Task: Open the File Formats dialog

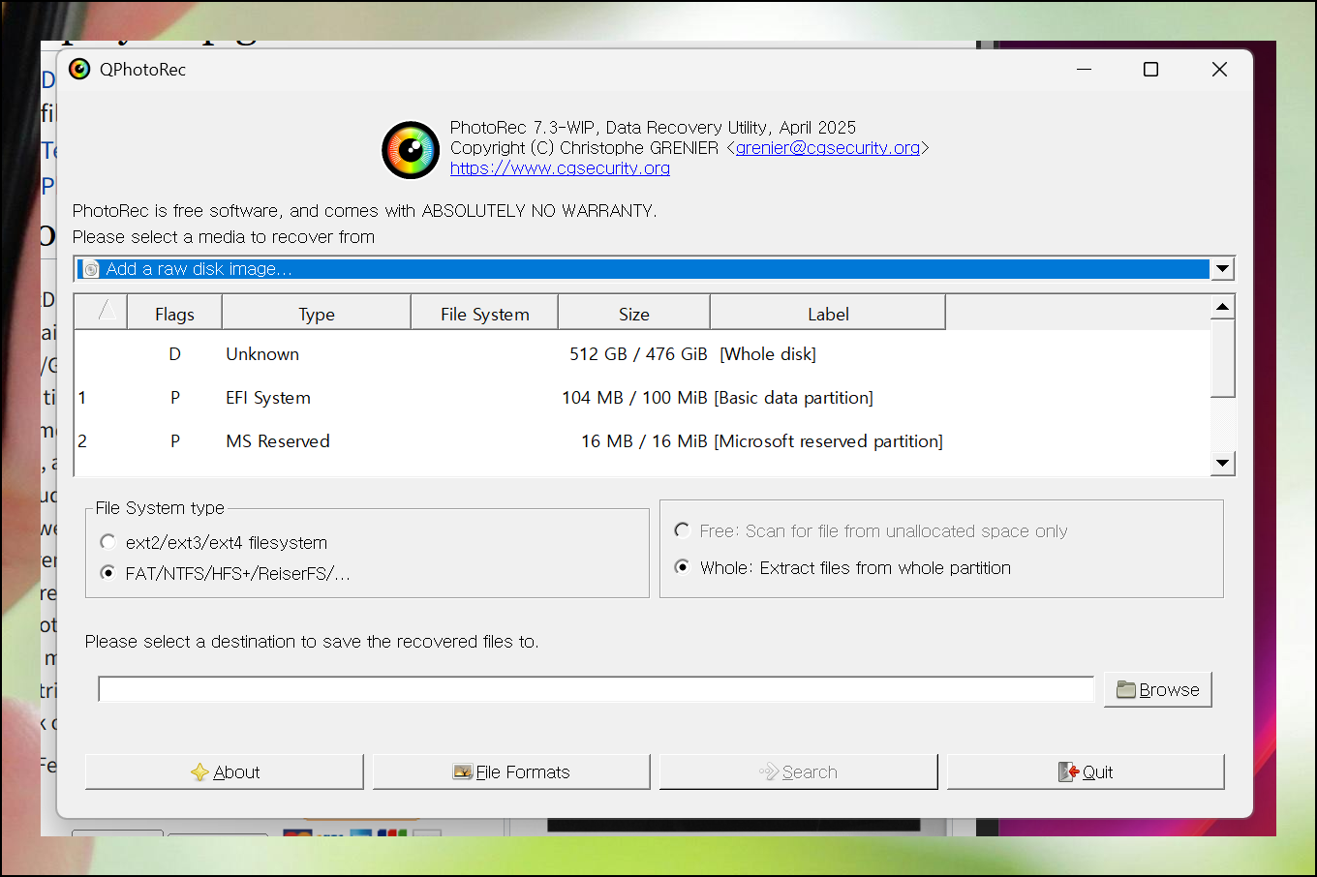Action: [x=511, y=771]
